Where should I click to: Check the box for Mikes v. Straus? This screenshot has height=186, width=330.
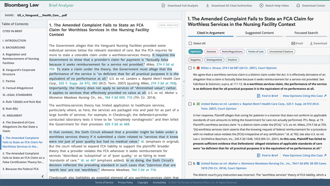pyautogui.click(x=190, y=68)
